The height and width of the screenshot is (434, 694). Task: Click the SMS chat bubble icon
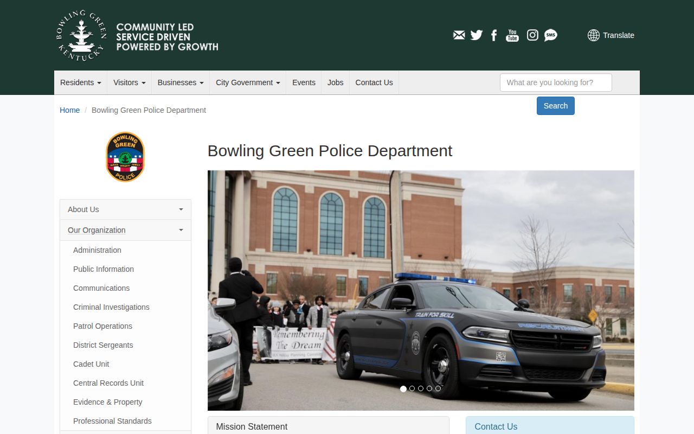[551, 35]
